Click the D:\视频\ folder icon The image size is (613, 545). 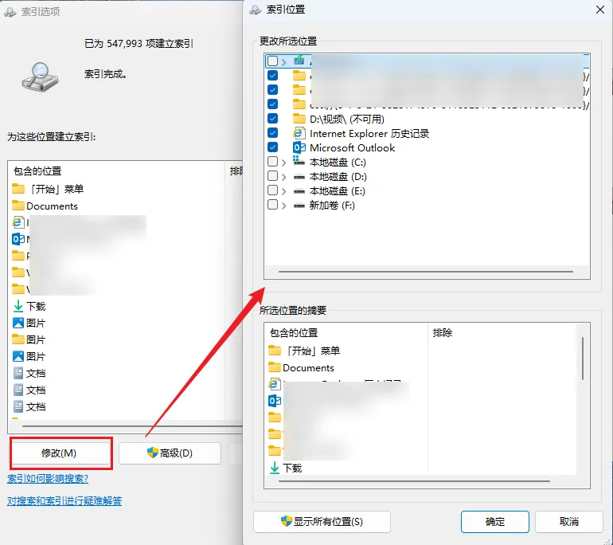click(299, 119)
